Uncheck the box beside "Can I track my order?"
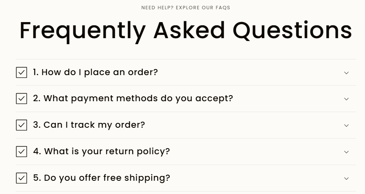 pos(21,125)
